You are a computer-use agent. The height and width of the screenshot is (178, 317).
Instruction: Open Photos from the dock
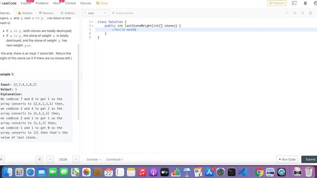tap(86, 173)
